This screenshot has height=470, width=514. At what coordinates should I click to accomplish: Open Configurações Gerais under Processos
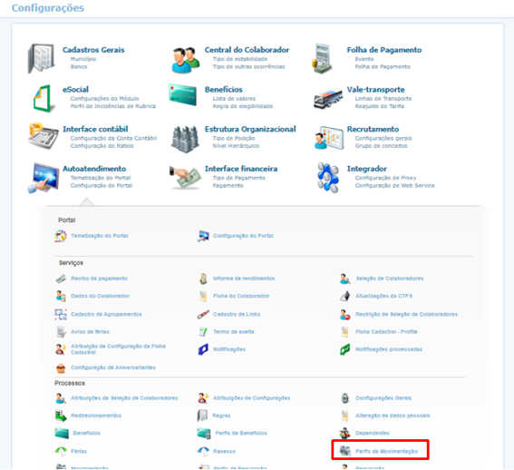(x=383, y=398)
